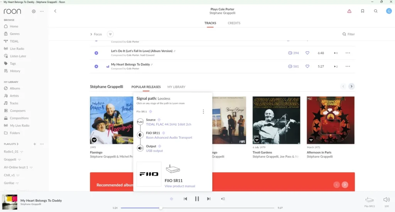This screenshot has height=212, width=395.
Task: Click TIDAL FLAC 44.1kHz 16bit 2ch source link
Action: click(169, 125)
